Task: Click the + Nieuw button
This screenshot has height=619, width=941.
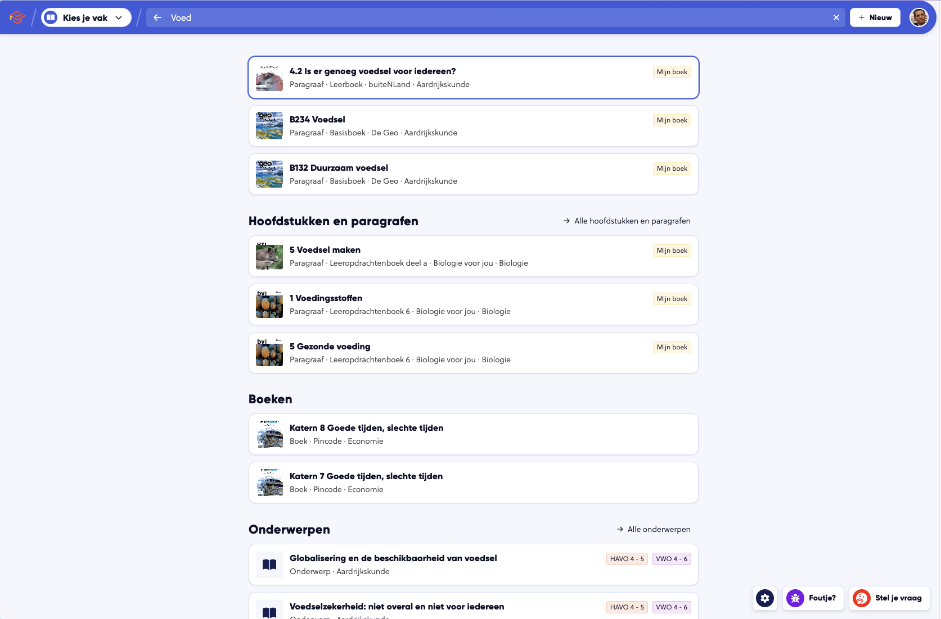Action: coord(875,17)
